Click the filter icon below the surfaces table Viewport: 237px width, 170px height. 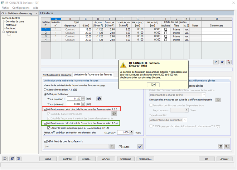tap(216, 62)
